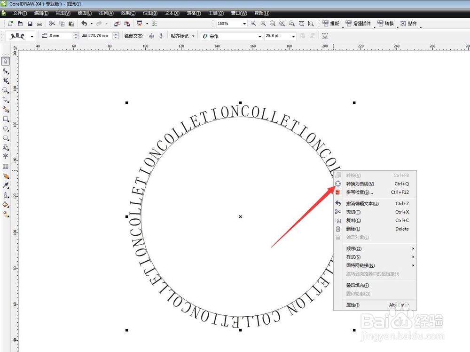Select the Polygon tool in the toolbox
This screenshot has width=470, height=352.
pos(5,138)
